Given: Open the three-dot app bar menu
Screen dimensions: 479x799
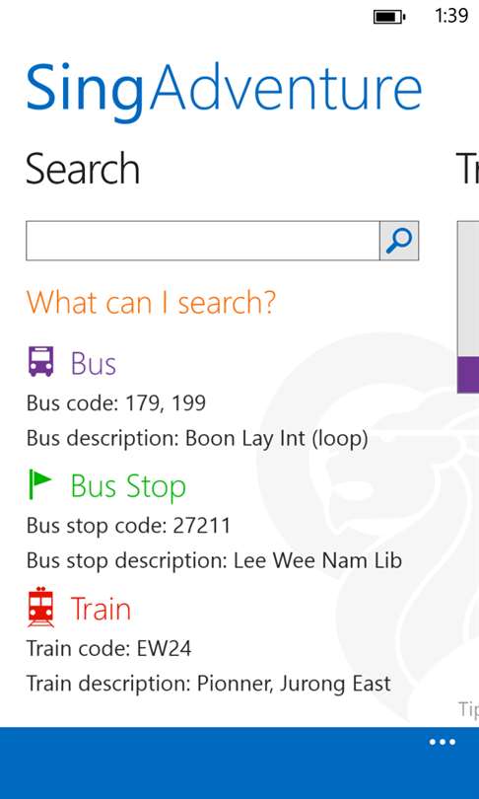Looking at the screenshot, I should (x=442, y=742).
